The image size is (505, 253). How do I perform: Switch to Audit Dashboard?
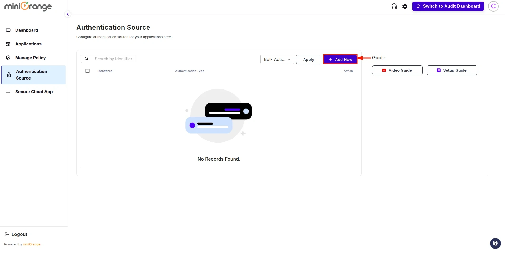point(448,6)
